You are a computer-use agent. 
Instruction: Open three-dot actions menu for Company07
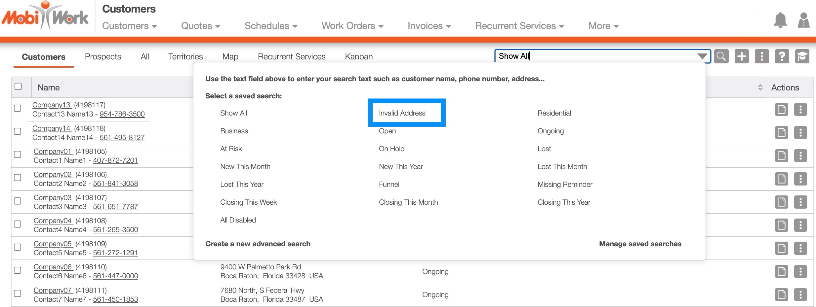click(800, 294)
